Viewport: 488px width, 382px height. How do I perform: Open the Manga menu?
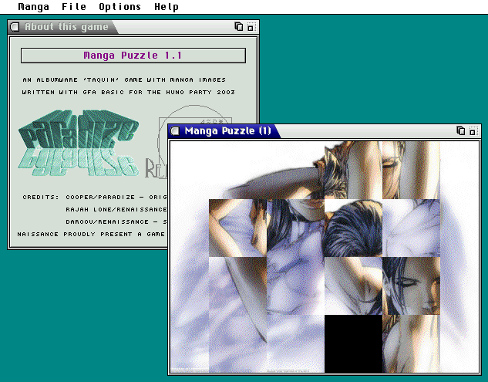click(33, 7)
